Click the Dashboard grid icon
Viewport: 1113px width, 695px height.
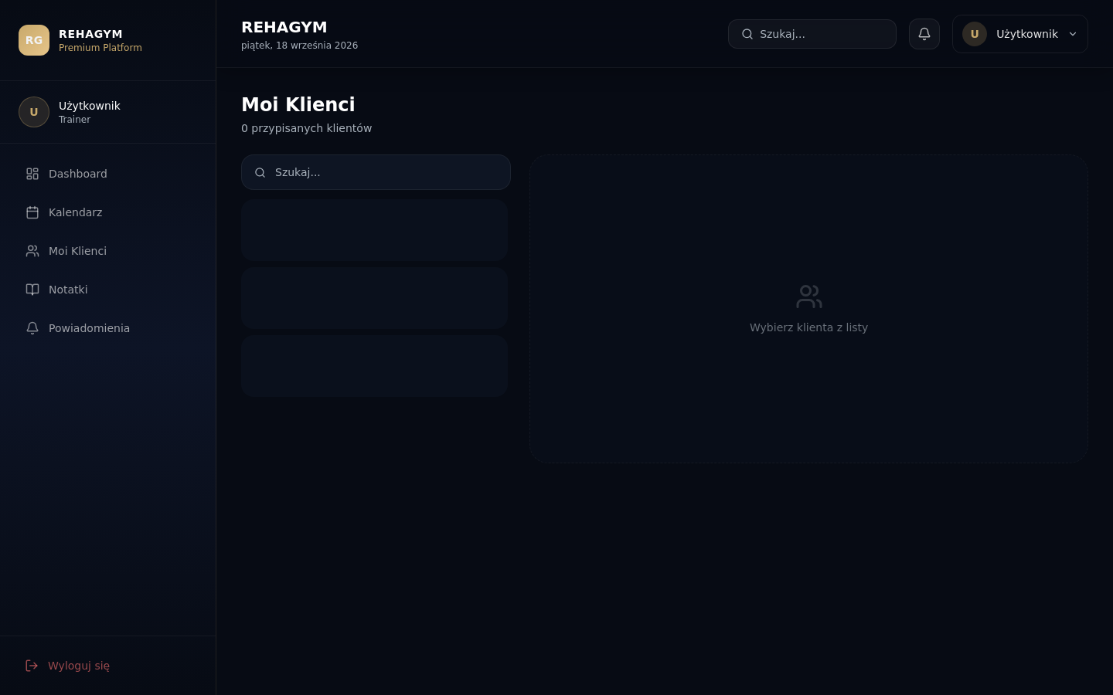[32, 174]
